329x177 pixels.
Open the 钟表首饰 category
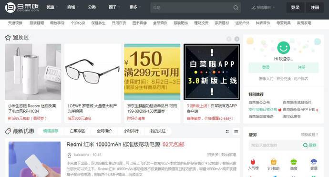point(263,23)
